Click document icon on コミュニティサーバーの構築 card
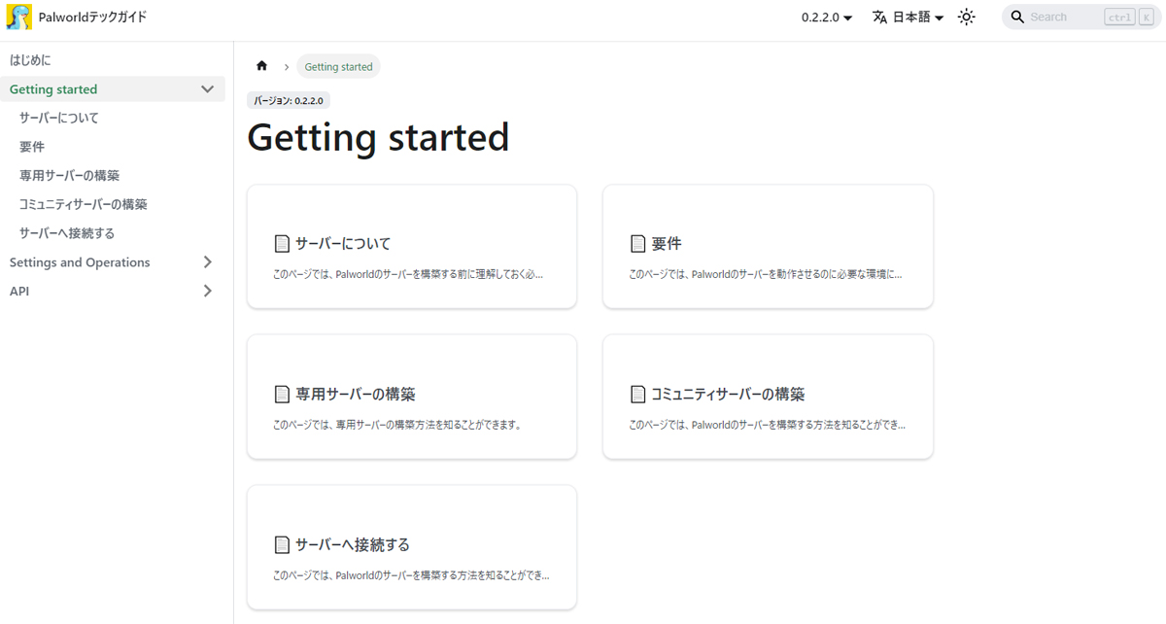1166x624 pixels. (637, 394)
